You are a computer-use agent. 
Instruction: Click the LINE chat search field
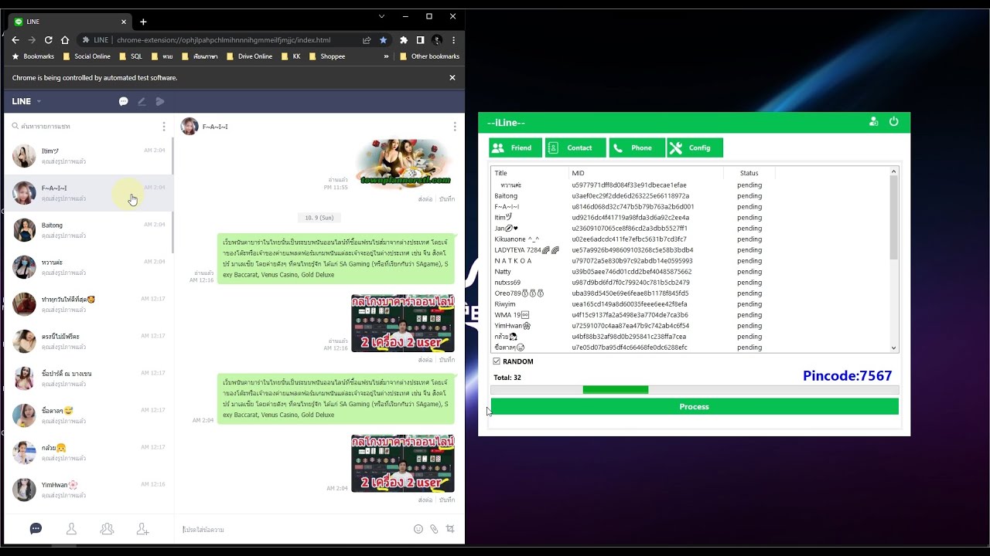(x=83, y=126)
